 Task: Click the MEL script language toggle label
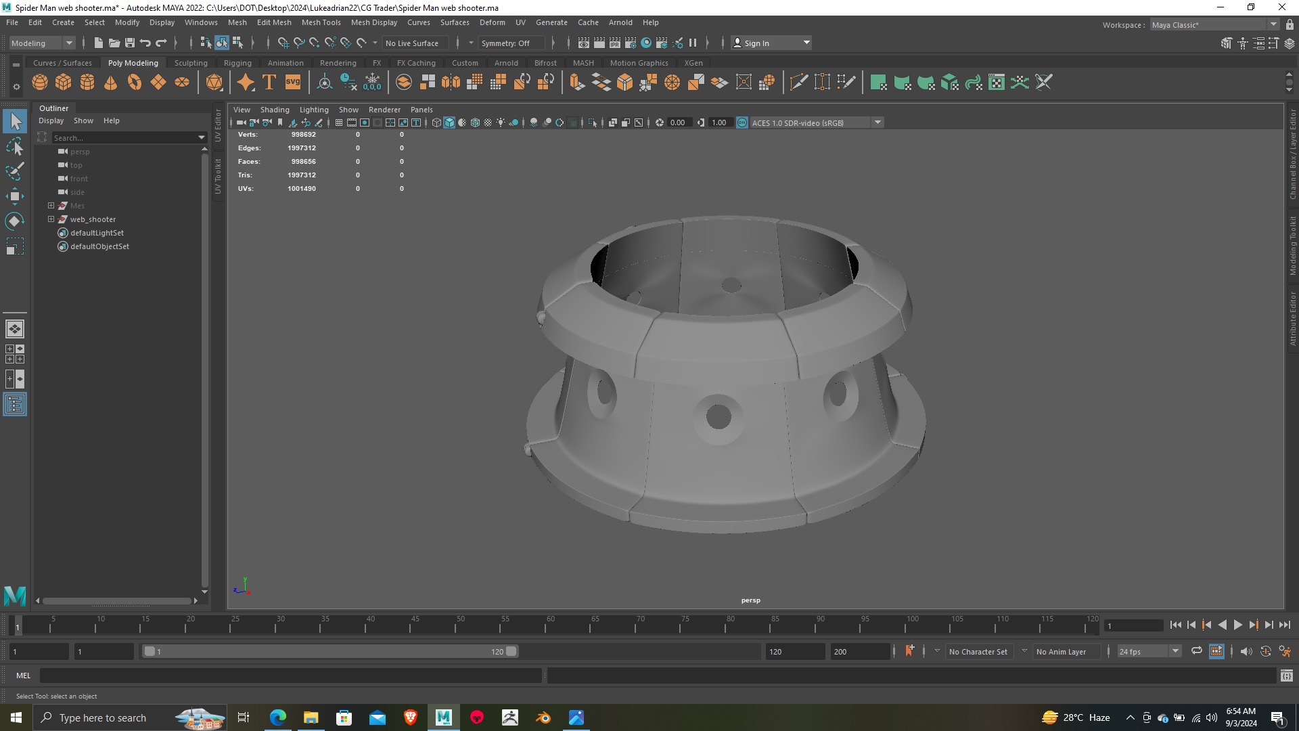point(24,675)
